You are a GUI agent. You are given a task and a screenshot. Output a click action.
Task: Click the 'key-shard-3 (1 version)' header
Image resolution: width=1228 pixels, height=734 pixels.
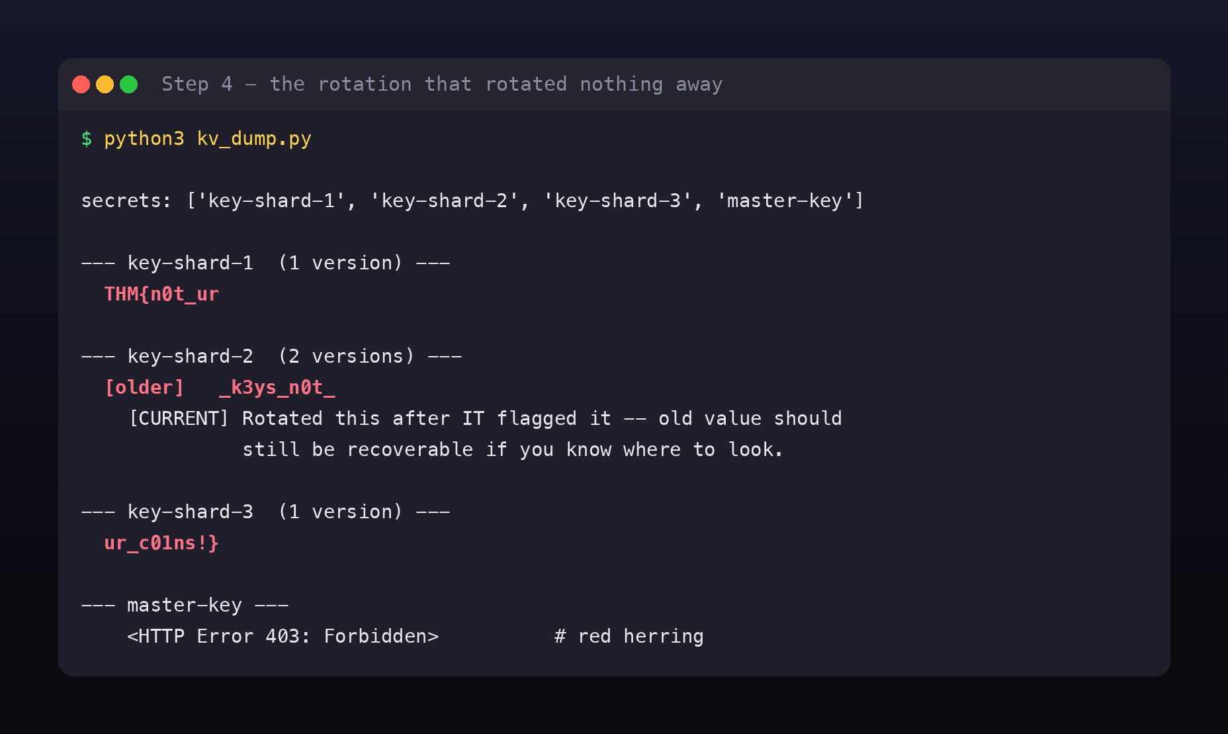[265, 512]
